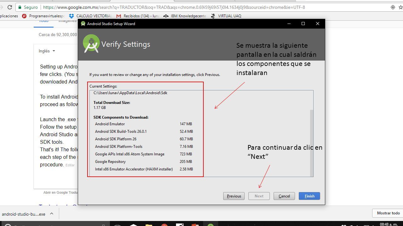The image size is (403, 226).
Task: Click the 205 MB size value
Action: tap(186, 162)
